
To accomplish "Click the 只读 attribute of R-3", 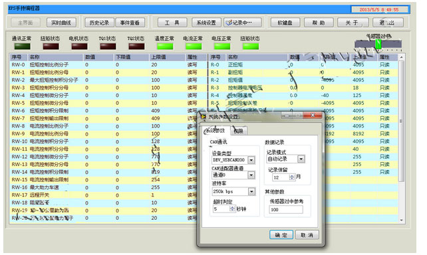I will (384, 88).
